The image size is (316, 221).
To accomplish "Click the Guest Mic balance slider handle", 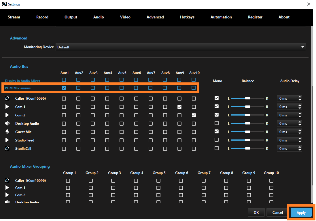I will coord(247,132).
